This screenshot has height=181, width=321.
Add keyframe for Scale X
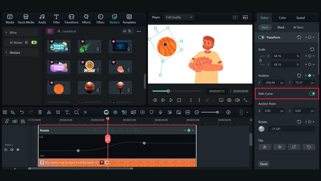click(309, 56)
